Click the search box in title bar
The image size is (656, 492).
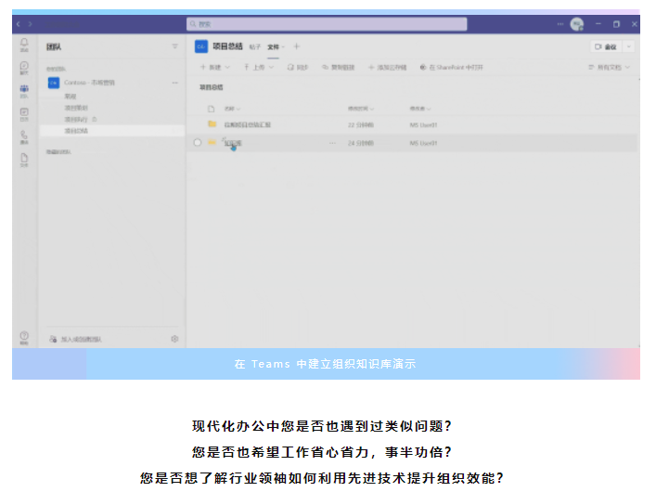point(327,24)
